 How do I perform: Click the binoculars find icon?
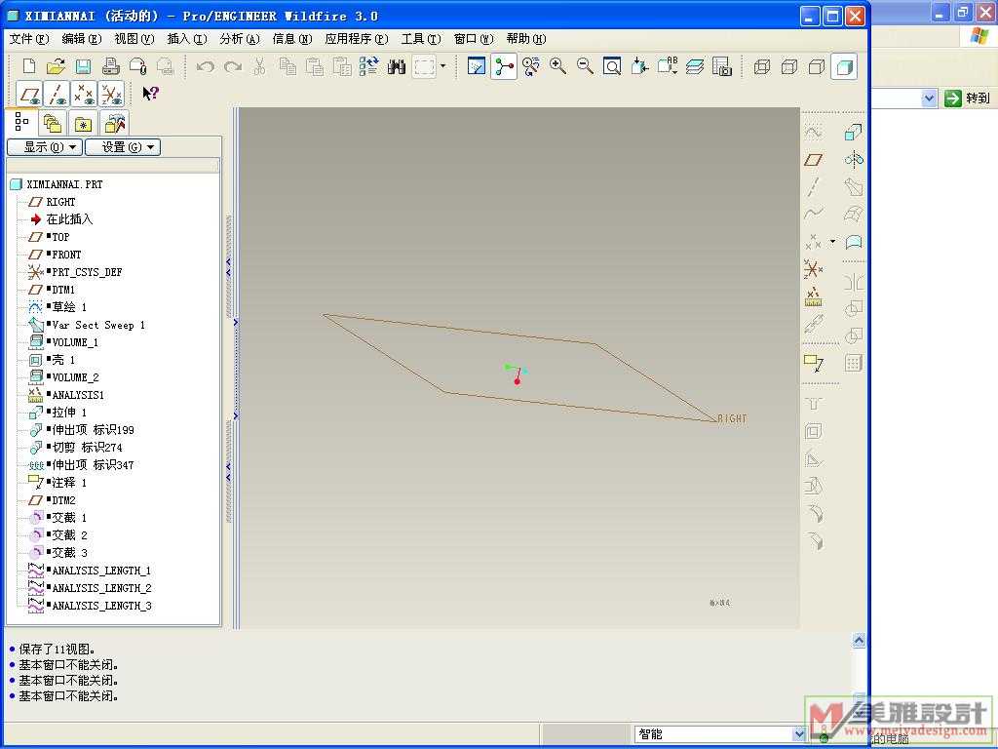397,66
